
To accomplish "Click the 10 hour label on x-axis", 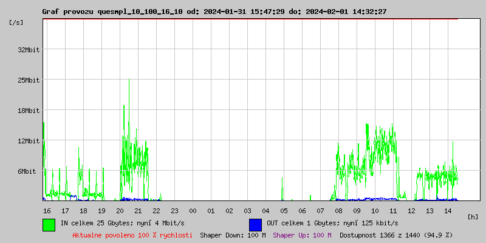I will click(375, 211).
